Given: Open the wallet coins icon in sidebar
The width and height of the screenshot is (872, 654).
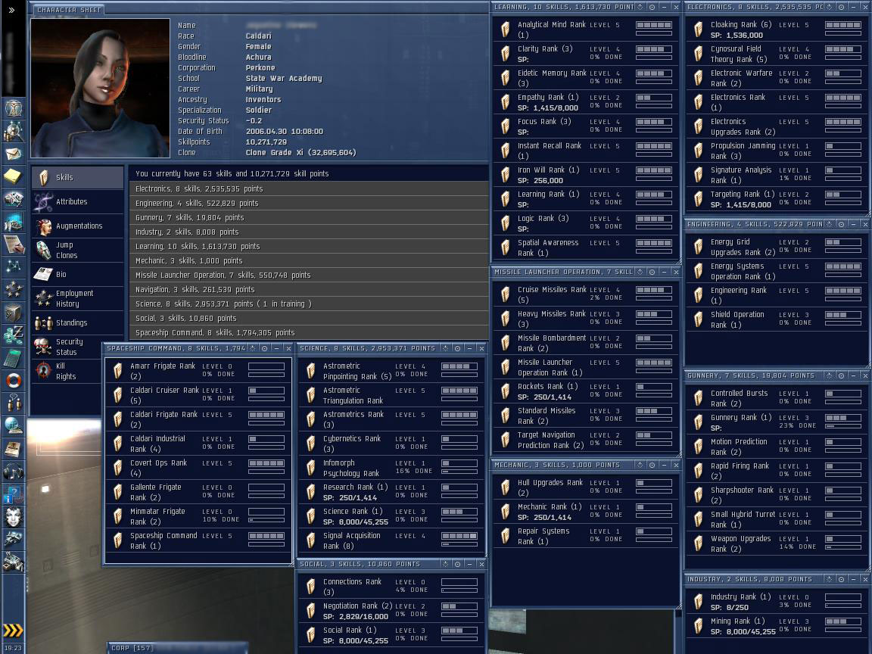Looking at the screenshot, I should (14, 335).
